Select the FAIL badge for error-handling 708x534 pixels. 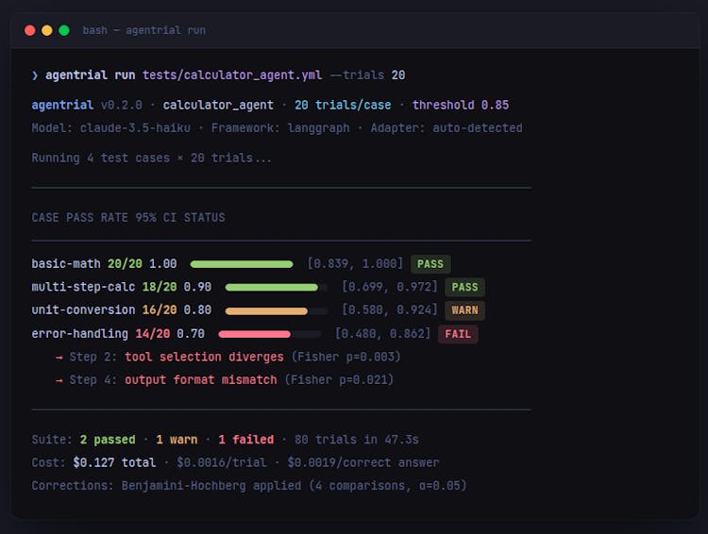click(458, 334)
